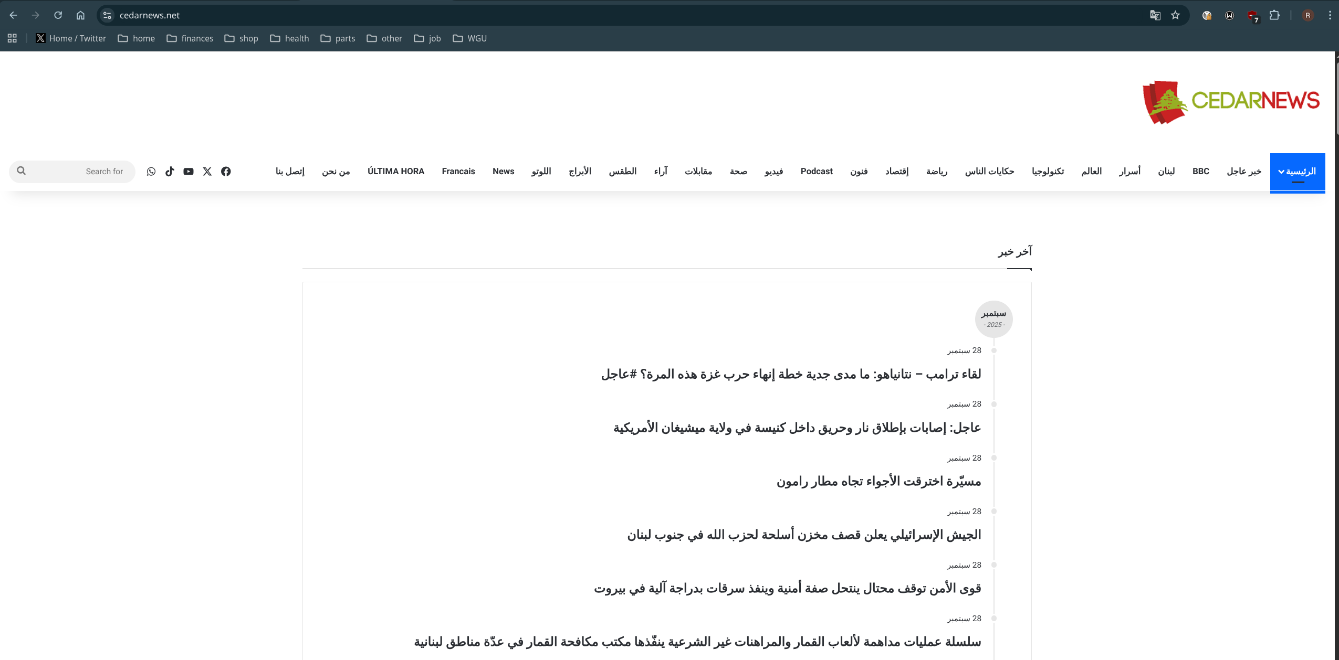
Task: Open headline about كنيسة في ولاية ميشيغان
Action: pyautogui.click(x=797, y=428)
